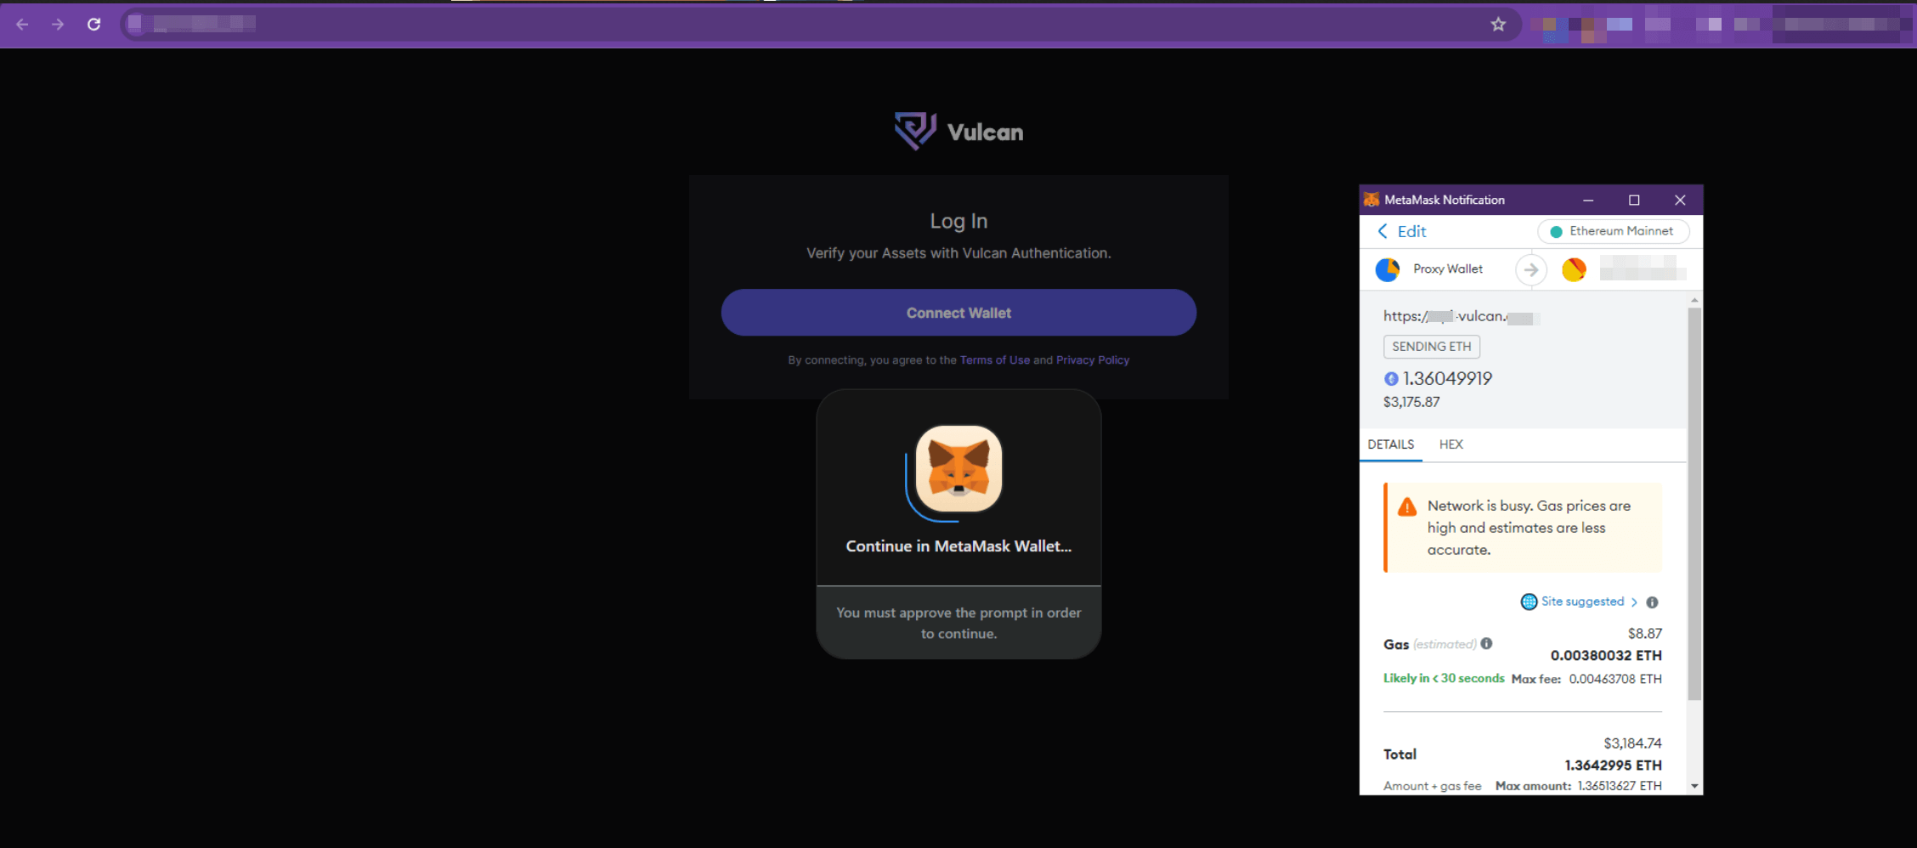The image size is (1917, 848).
Task: Click the gas estimate info icon
Action: pos(1486,643)
